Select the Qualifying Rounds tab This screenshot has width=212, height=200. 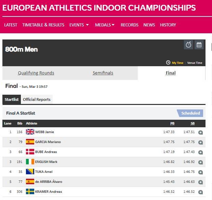click(x=36, y=73)
